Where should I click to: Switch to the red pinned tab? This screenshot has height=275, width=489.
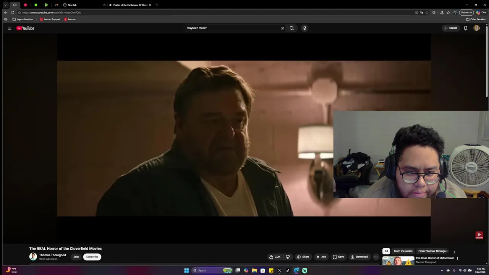coord(25,5)
